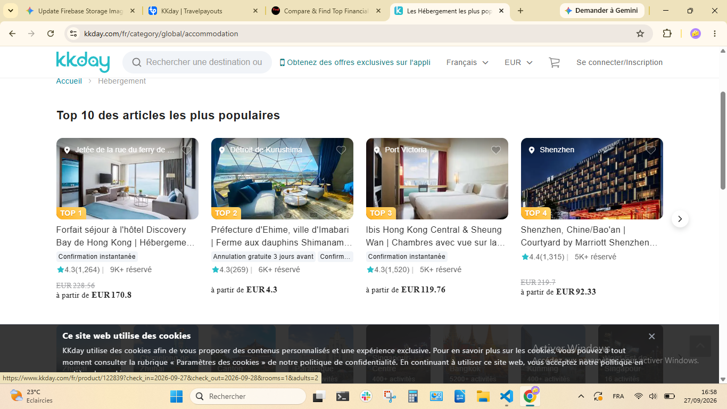Reload the page

[x=51, y=34]
